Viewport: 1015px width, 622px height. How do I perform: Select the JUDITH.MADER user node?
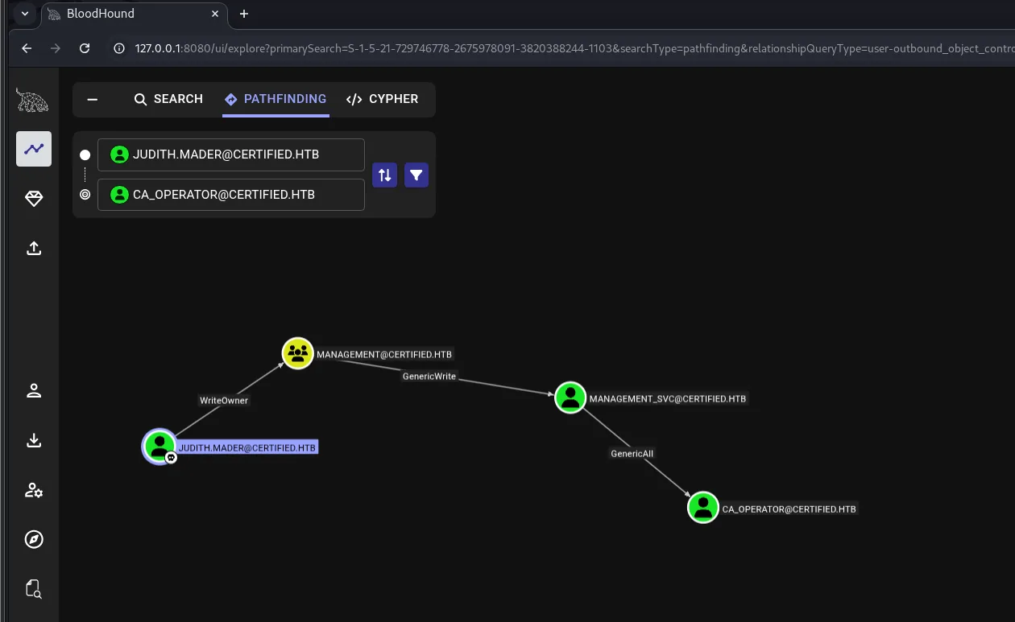tap(159, 446)
